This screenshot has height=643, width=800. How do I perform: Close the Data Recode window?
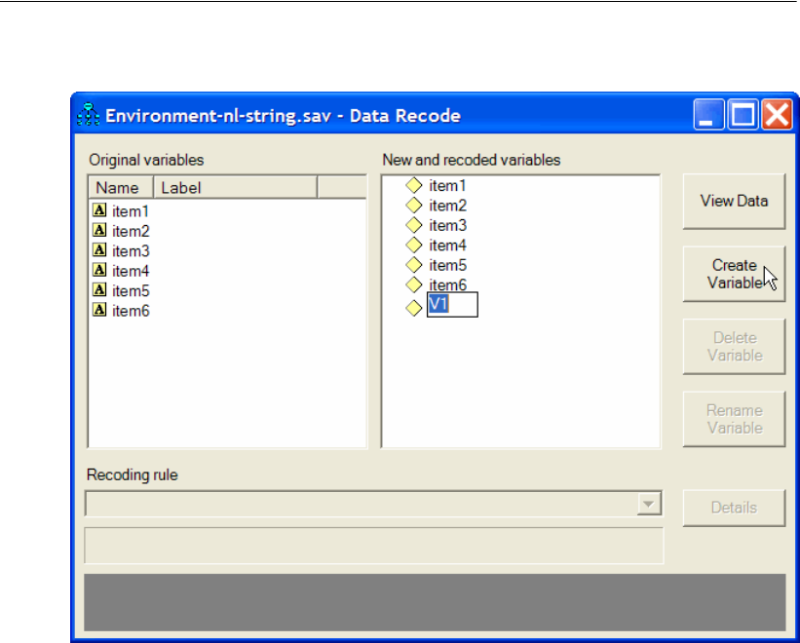point(776,117)
